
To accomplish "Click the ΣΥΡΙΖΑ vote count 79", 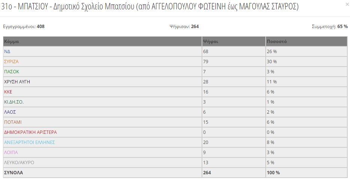I will point(206,62).
